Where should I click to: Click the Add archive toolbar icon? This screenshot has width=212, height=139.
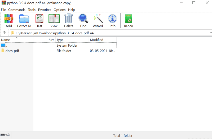click(9, 19)
